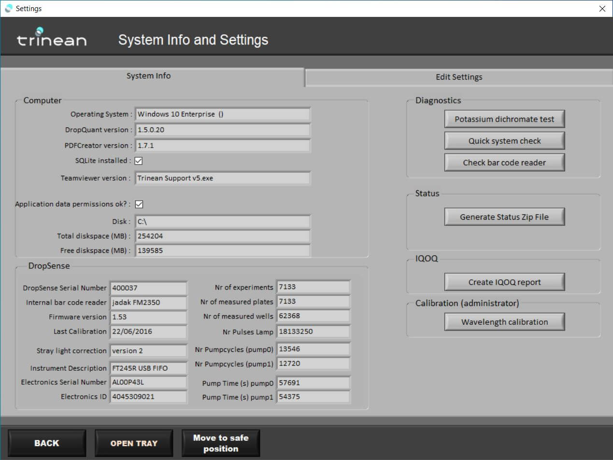Click the Trinean logo in the header

52,38
